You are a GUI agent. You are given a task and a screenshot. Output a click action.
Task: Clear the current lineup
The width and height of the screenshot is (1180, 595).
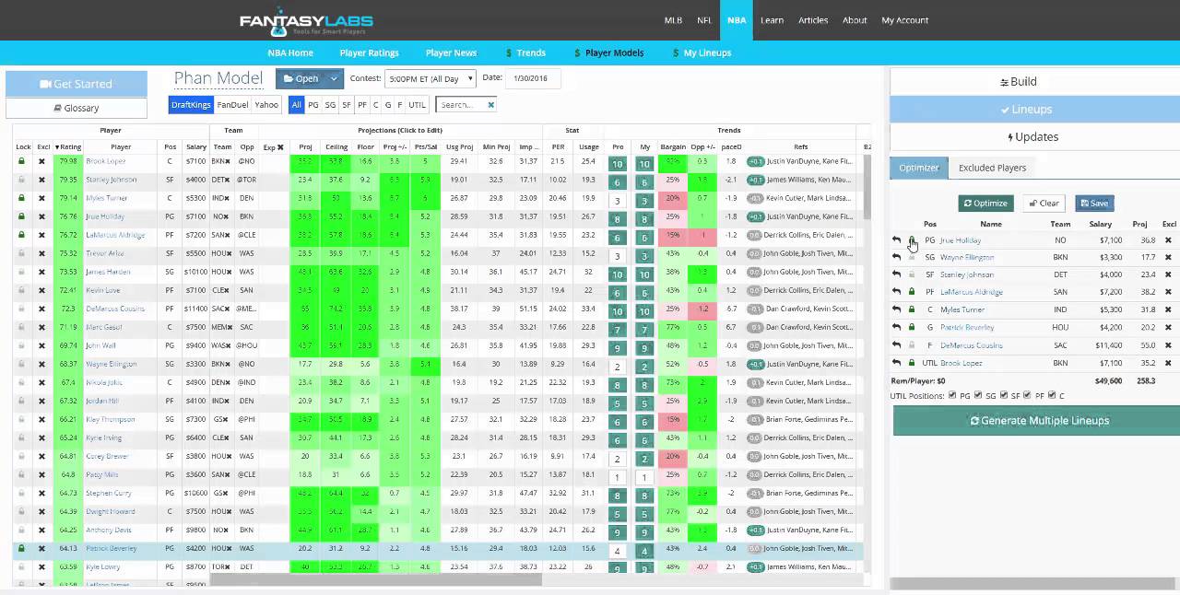point(1044,203)
